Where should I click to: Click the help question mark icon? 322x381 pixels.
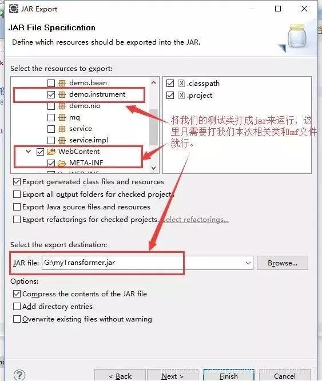click(19, 375)
